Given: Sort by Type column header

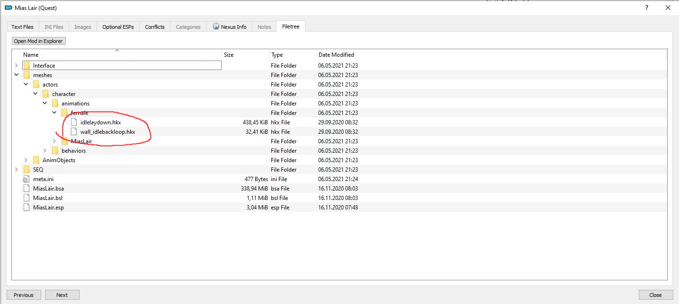Looking at the screenshot, I should [293, 55].
